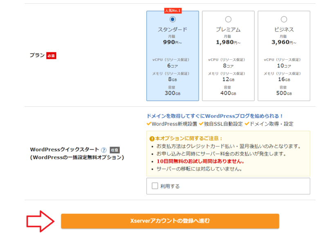327x239 pixels.
Task: Click the WordPressの一括設定無料オプション label text
Action: click(x=77, y=157)
